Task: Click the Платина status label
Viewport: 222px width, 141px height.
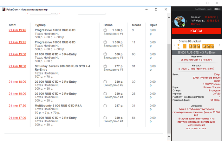Action: point(196,24)
